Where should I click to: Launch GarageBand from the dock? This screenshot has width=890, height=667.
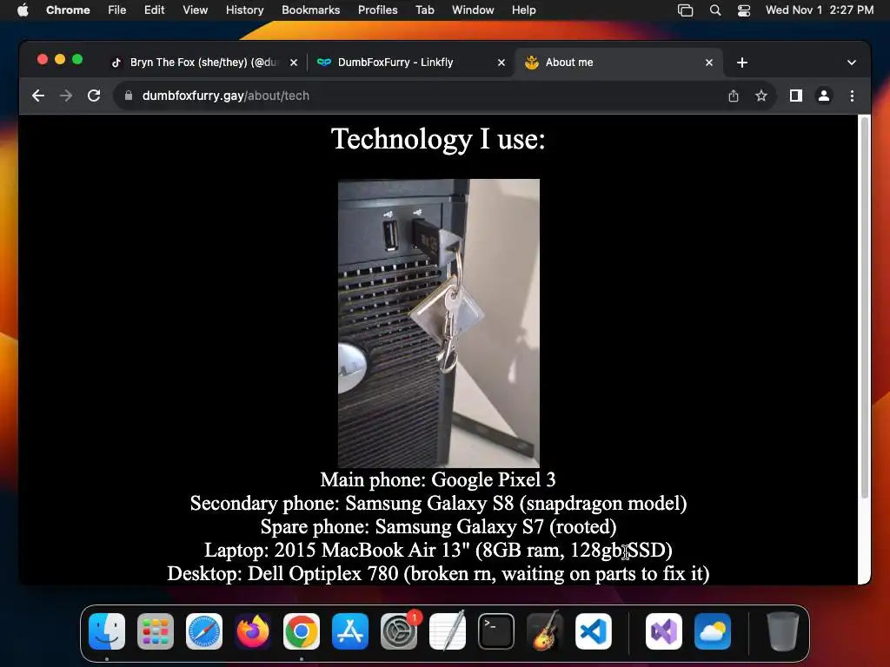click(x=545, y=631)
